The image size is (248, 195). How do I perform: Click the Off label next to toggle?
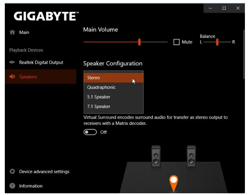[103, 132]
